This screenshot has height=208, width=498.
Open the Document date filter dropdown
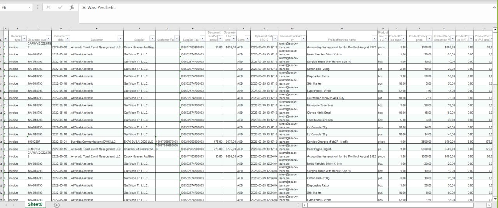pyautogui.click(x=67, y=38)
